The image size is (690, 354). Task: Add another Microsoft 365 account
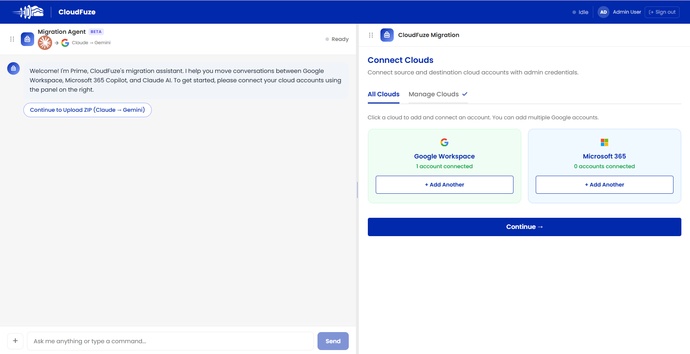(x=604, y=185)
